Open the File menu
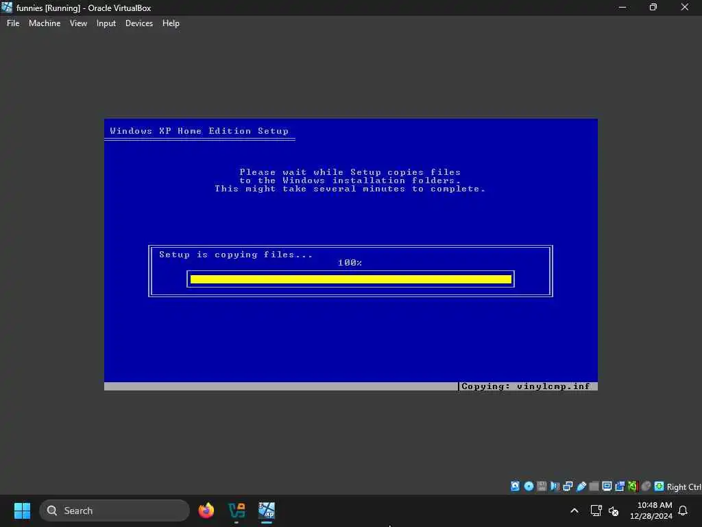702x527 pixels. pyautogui.click(x=13, y=23)
